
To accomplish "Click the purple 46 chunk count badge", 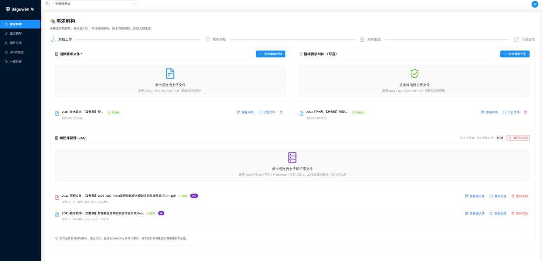I will [161, 213].
